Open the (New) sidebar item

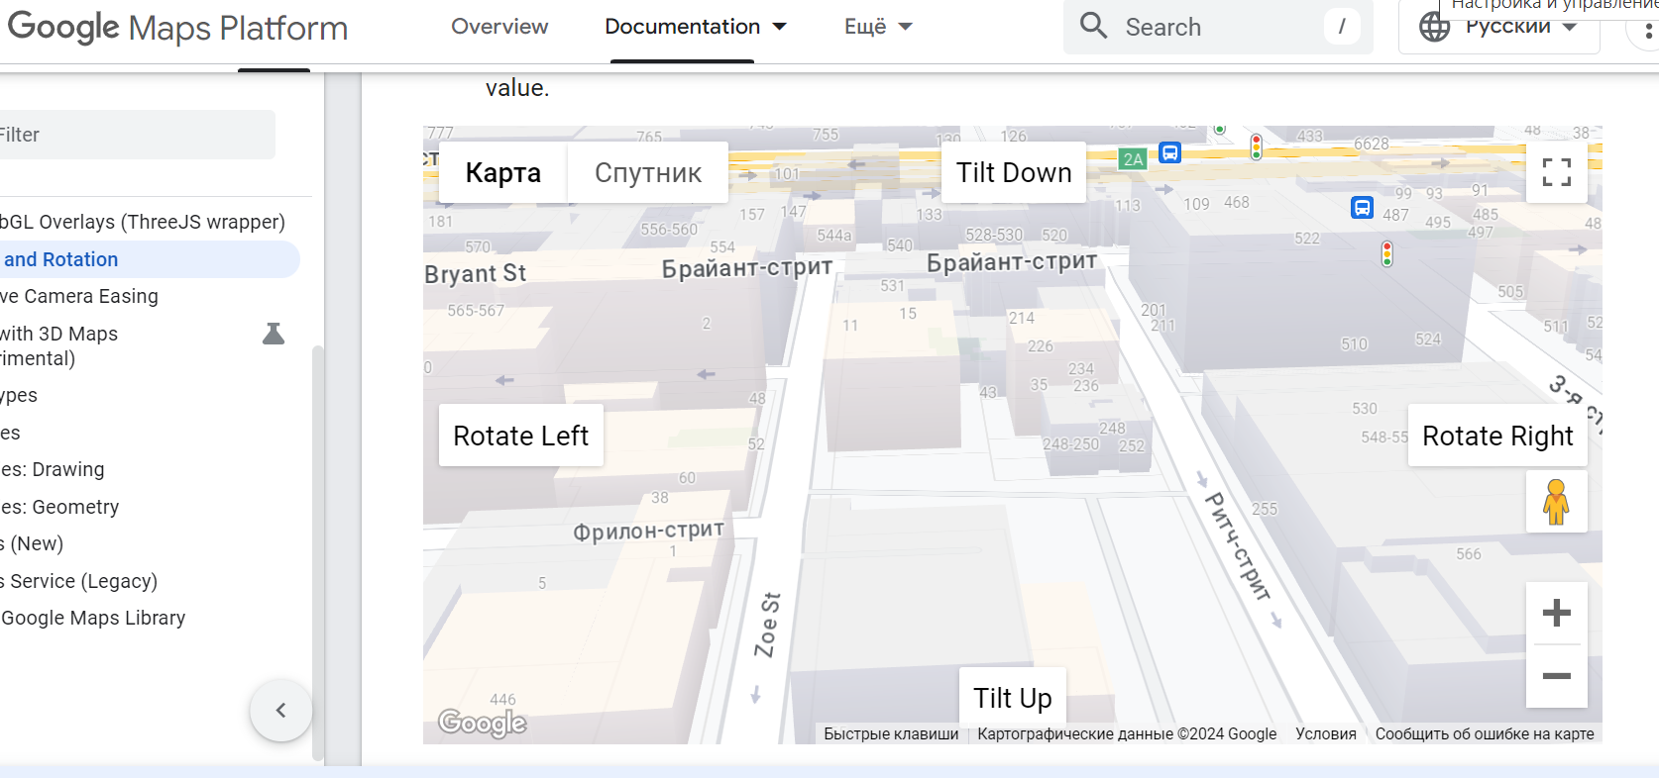coord(32,543)
